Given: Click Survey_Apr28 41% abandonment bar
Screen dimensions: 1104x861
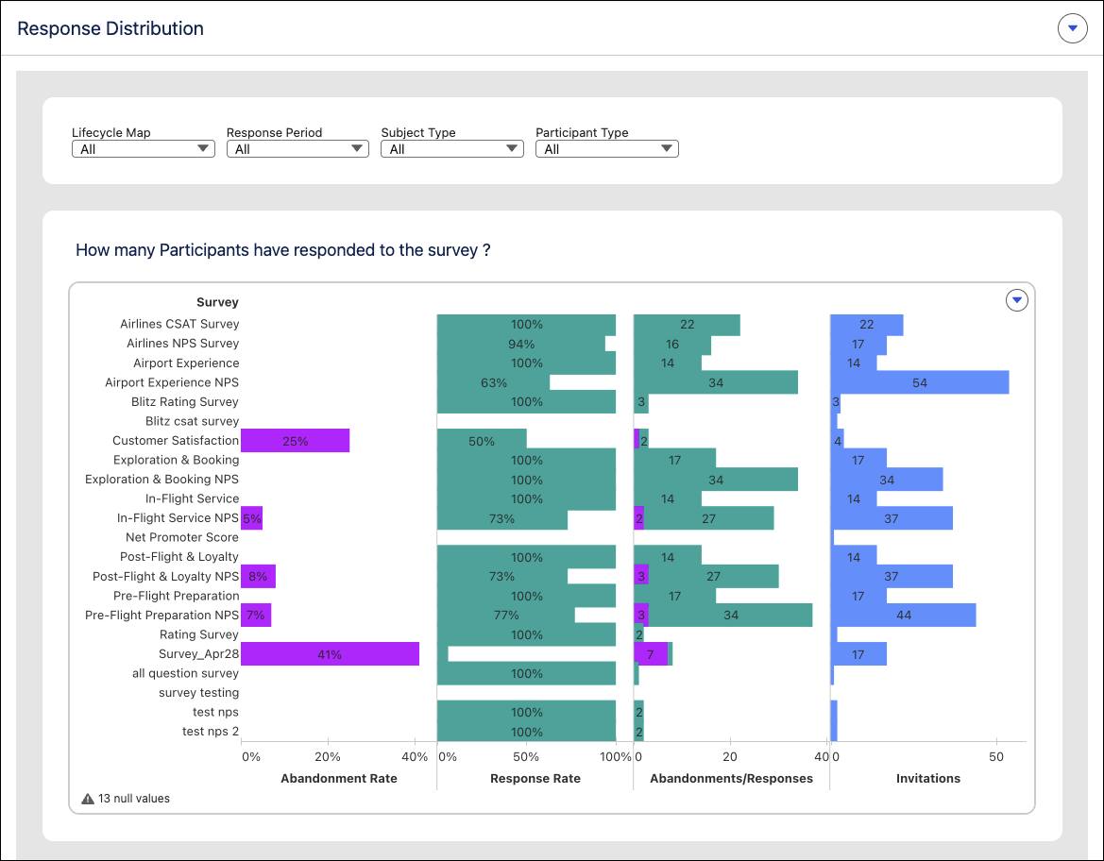Looking at the screenshot, I should tap(331, 654).
